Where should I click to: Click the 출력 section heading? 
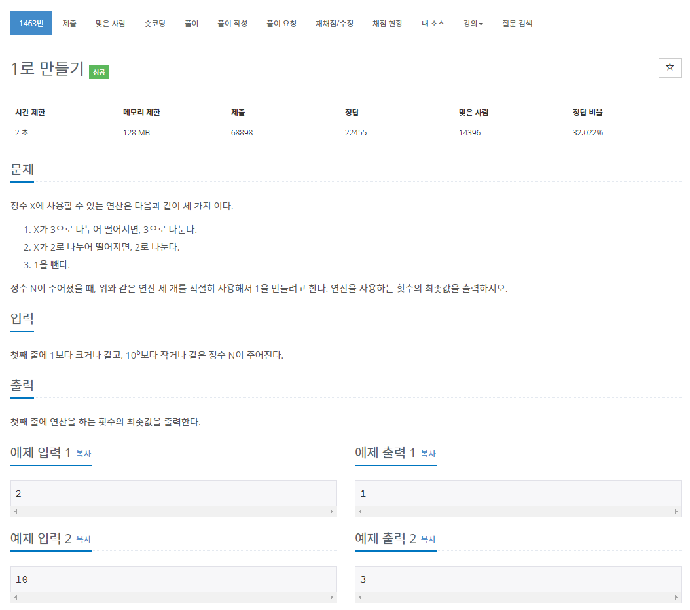22,386
